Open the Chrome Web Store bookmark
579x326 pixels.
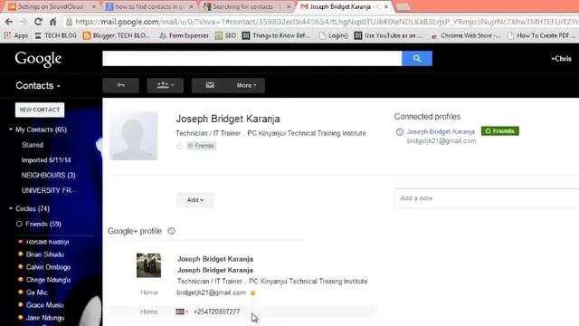(466, 35)
